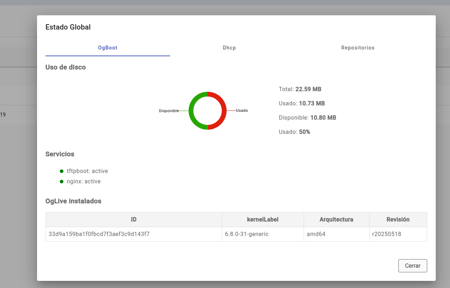Click the green nginx status dot

pyautogui.click(x=62, y=182)
